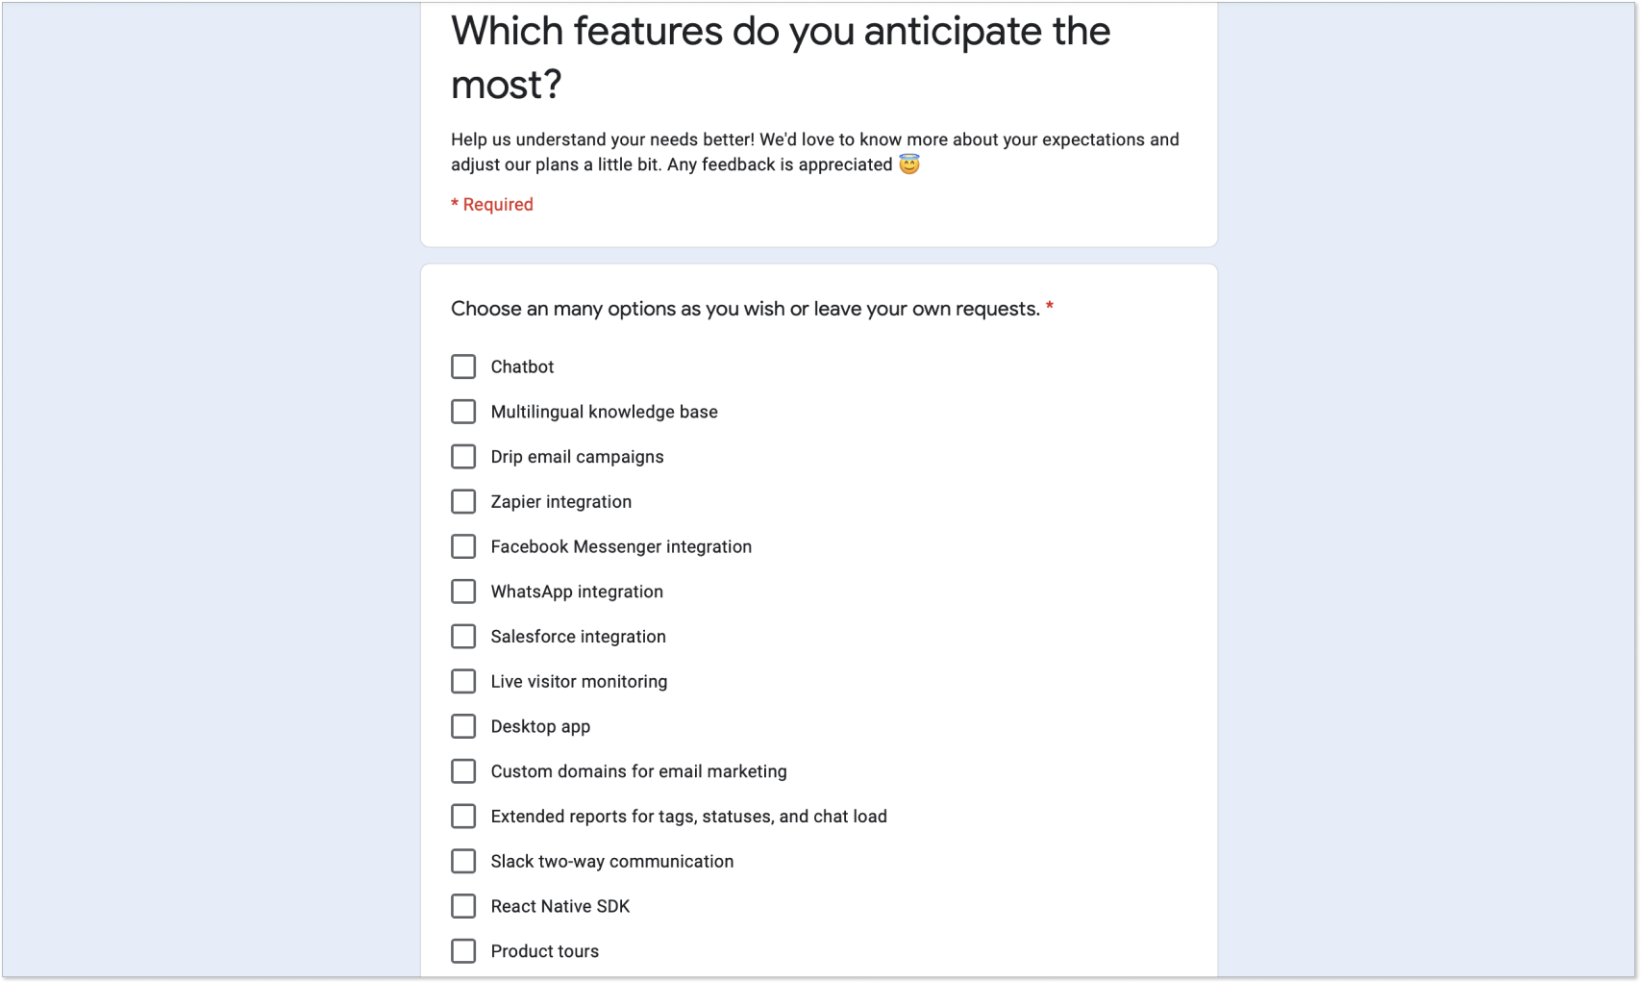Check Facebook Messenger integration box
This screenshot has height=983, width=1641.
[463, 546]
